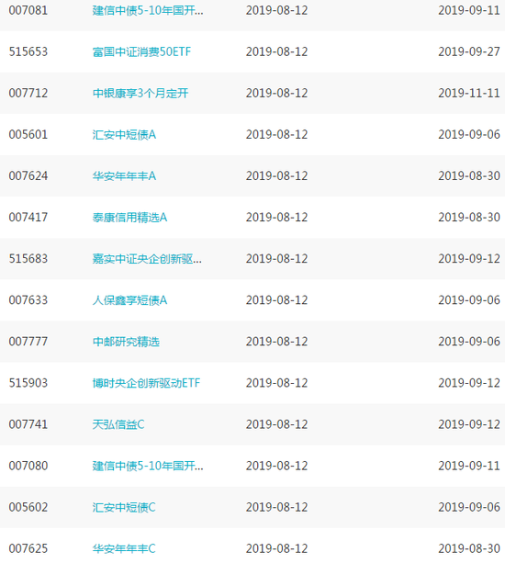Click the 天弘信益C fund link
This screenshot has width=505, height=563.
pos(118,424)
